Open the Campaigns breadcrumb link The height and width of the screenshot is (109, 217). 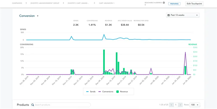click(x=17, y=3)
